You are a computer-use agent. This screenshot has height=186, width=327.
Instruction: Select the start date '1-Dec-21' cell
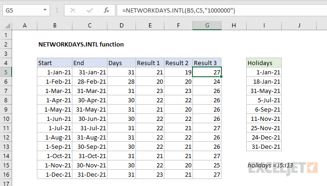pos(55,174)
